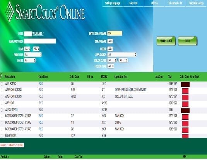
Task: Open the first COLOR CLASS dropdown
Action: (x=112, y=60)
